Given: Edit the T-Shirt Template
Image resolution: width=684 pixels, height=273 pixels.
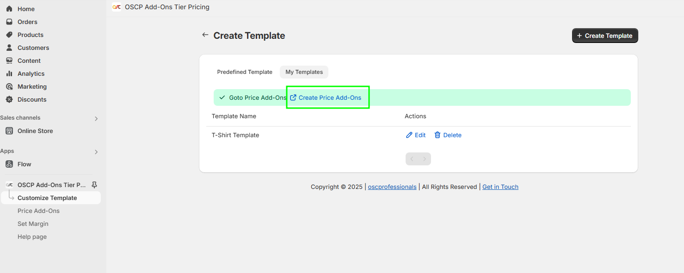Looking at the screenshot, I should [x=416, y=135].
